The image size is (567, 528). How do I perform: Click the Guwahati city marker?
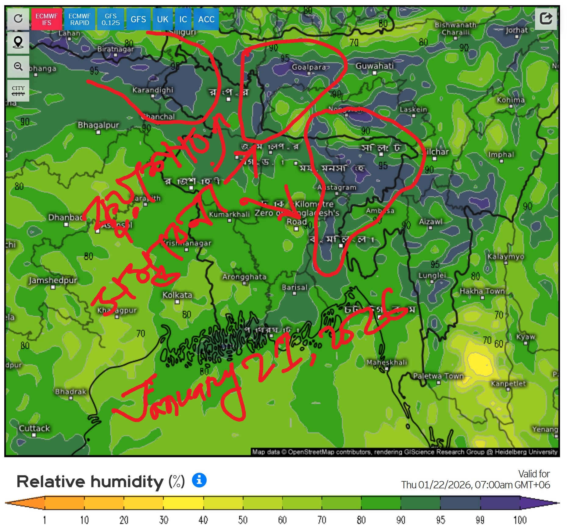[375, 73]
